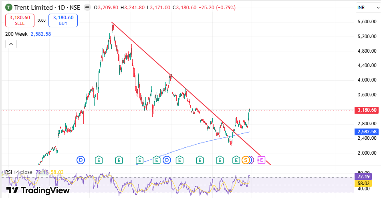Click the red 3,180.60 price axis label
Viewport: 381px width, 198px height.
367,110
